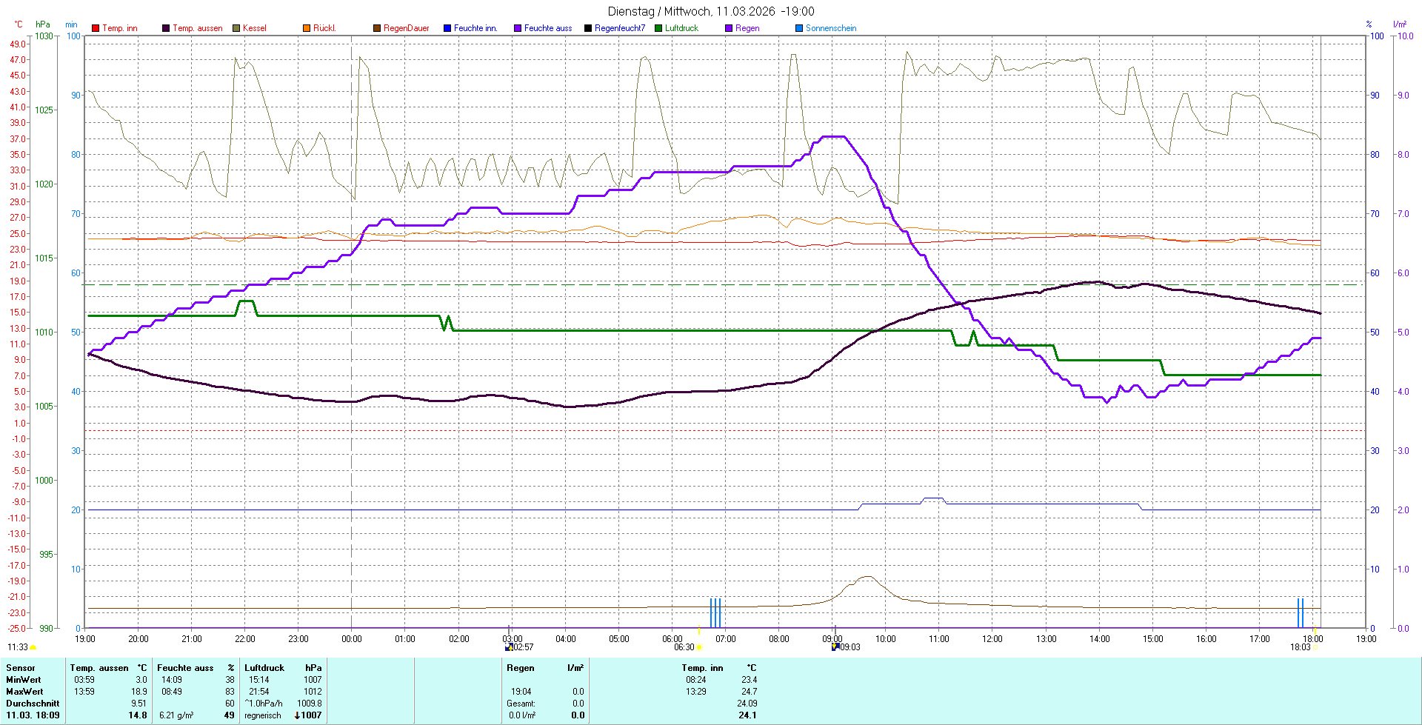Screen dimensions: 1422x725
Task: Click the blue Feuchte inn. legend square
Action: click(447, 28)
